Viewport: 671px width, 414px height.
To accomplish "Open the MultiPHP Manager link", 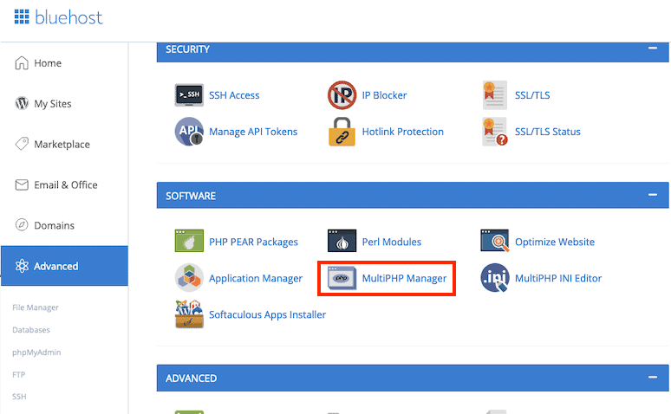I will tap(404, 278).
